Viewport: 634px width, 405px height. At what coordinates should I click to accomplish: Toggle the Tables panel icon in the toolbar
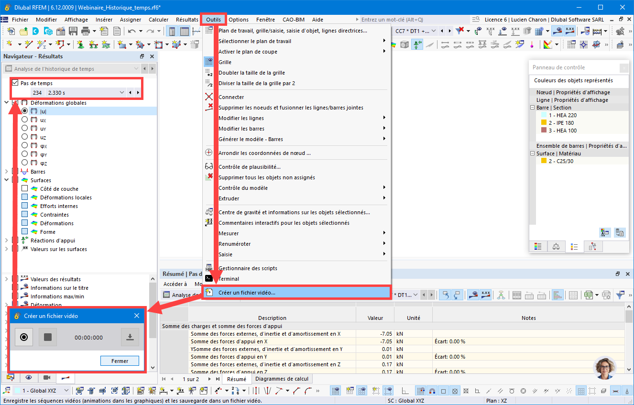point(185,31)
